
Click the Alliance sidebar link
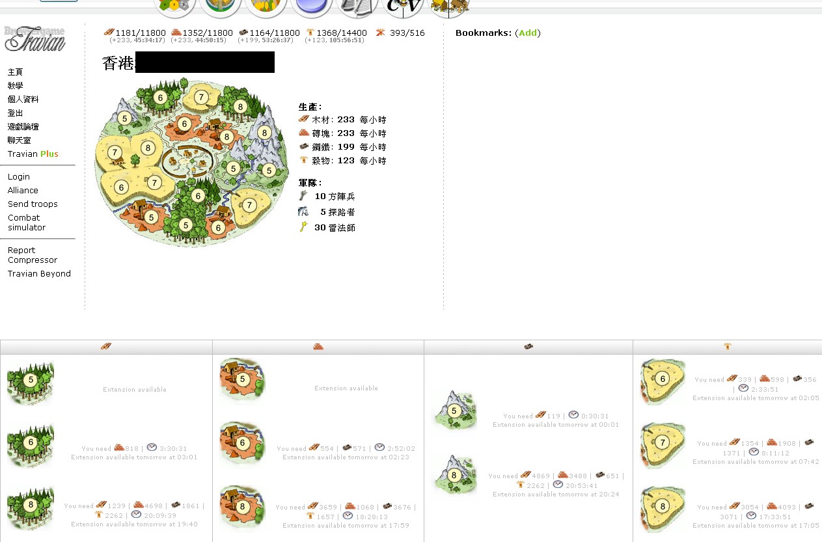(x=23, y=191)
